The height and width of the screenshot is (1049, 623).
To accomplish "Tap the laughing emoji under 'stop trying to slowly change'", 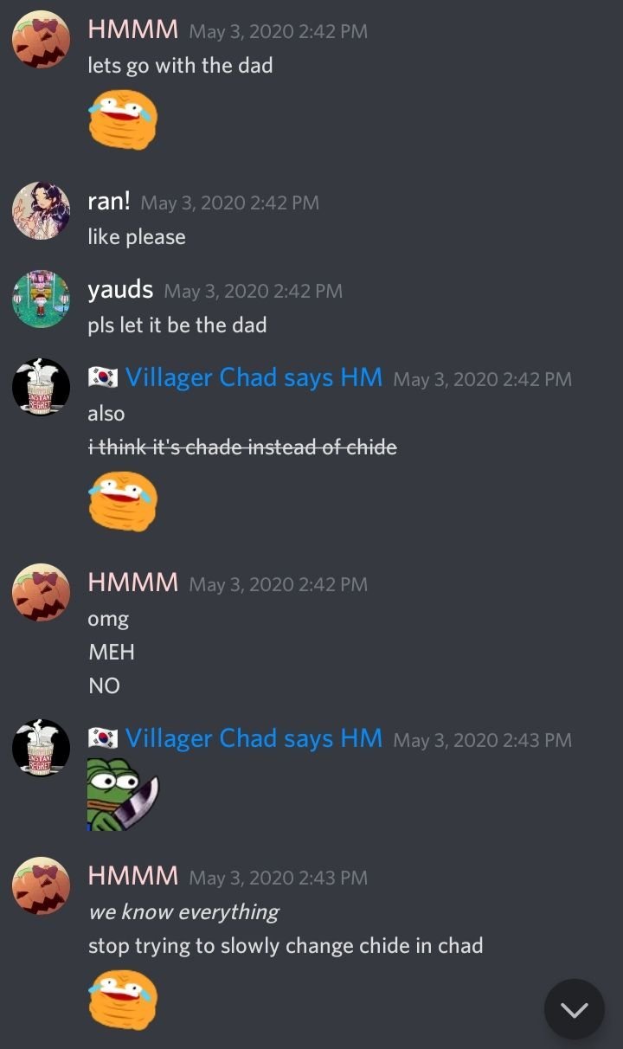I will (123, 1000).
